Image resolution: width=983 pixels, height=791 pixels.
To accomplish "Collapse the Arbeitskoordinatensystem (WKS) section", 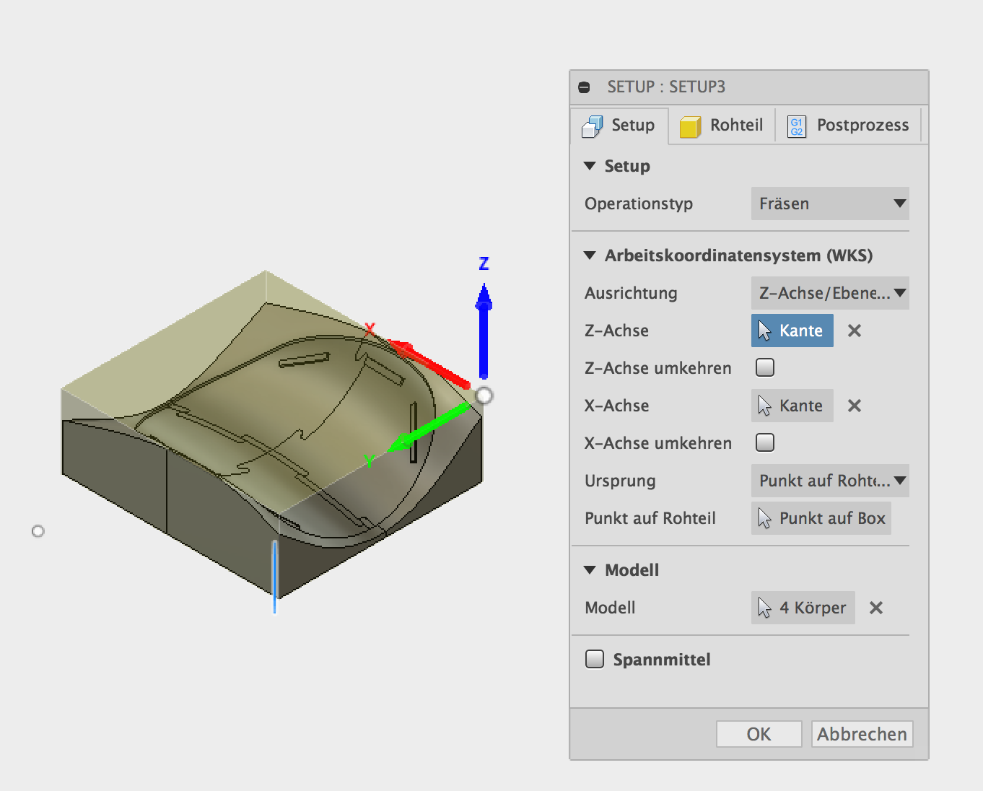I will (590, 255).
